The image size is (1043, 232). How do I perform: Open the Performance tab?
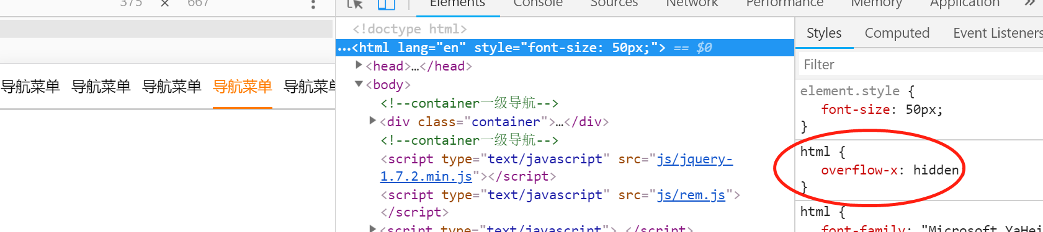[x=784, y=4]
